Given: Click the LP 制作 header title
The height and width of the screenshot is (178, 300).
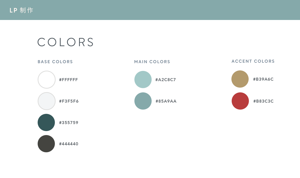Looking at the screenshot, I should 21,10.
